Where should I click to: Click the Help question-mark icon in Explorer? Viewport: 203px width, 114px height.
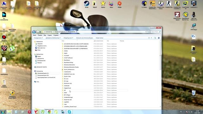(159, 38)
